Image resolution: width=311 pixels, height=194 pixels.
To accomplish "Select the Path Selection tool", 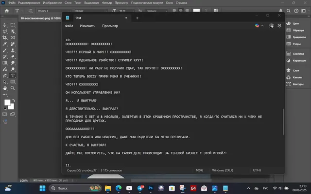I will point(4,82).
